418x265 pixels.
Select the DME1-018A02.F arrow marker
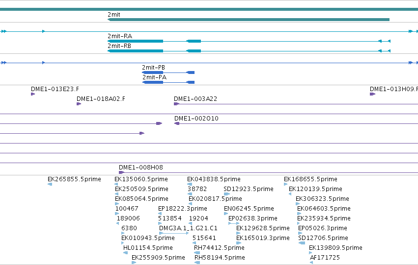coord(79,104)
